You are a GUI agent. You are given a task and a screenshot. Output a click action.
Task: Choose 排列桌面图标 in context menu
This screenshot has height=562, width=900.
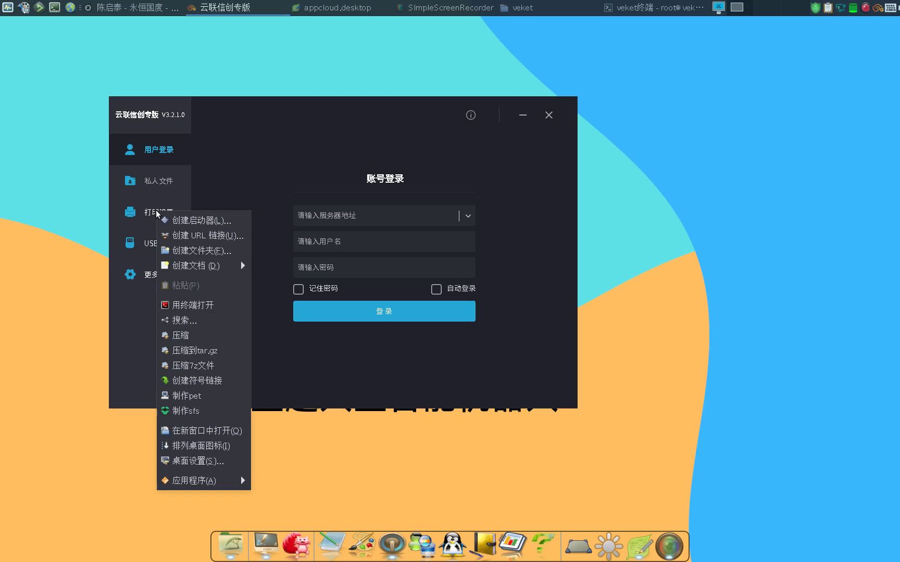pos(204,445)
